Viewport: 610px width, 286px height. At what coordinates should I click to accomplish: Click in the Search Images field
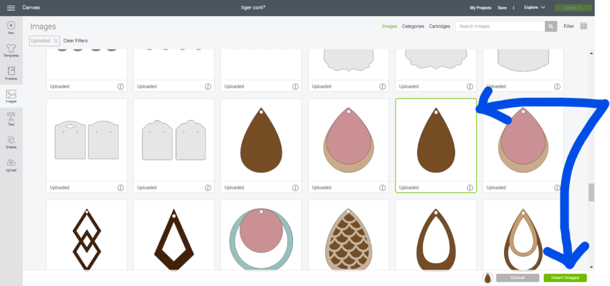coord(500,26)
